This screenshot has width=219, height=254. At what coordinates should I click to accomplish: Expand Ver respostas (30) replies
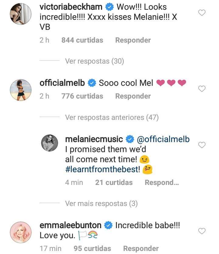point(94,61)
